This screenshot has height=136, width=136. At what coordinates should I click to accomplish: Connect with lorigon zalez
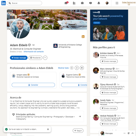pyautogui.click(x=33, y=85)
